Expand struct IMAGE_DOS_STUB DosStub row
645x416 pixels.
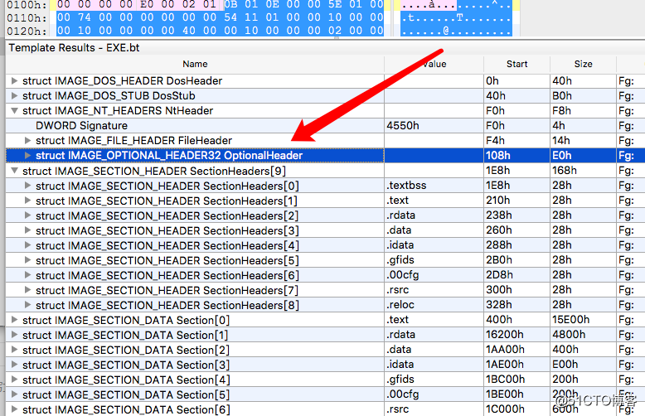point(14,95)
